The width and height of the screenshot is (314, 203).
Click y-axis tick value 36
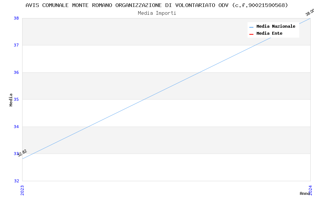pyautogui.click(x=16, y=72)
